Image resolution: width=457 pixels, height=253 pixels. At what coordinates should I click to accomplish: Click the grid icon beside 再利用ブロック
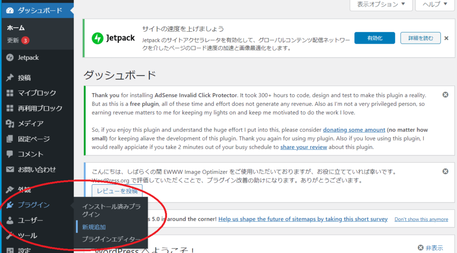click(10, 108)
